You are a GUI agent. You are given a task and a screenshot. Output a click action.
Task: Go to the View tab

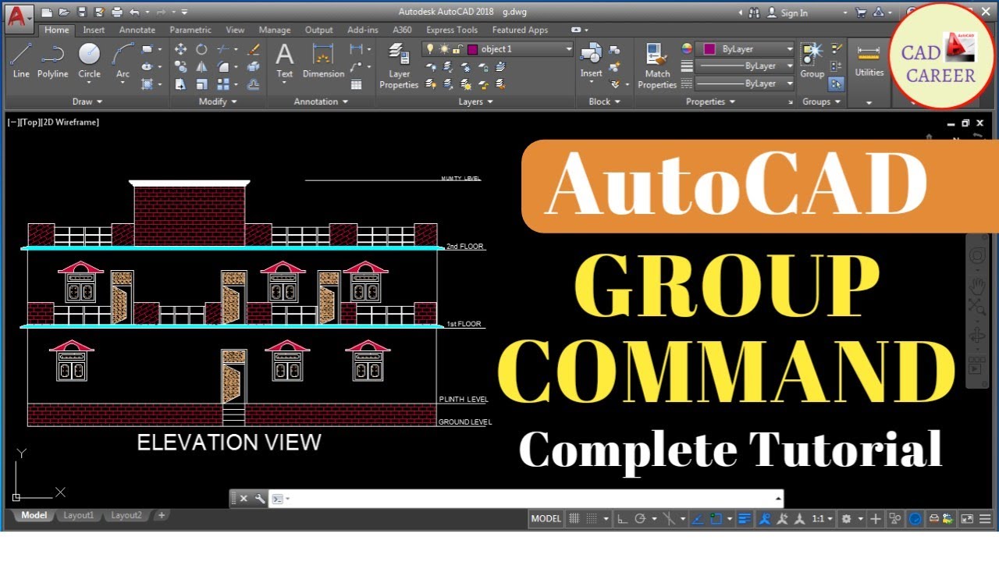tap(235, 30)
